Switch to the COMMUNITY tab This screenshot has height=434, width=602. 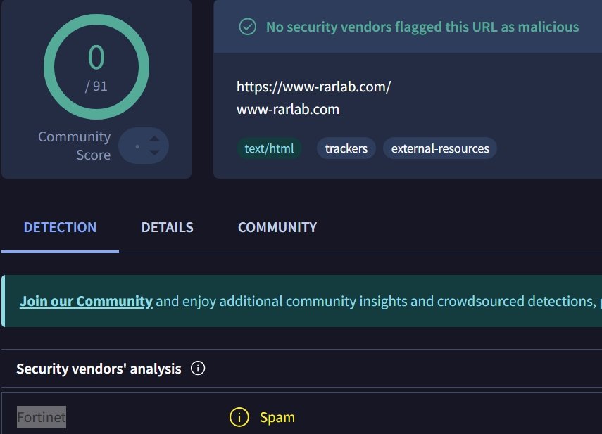pyautogui.click(x=277, y=227)
